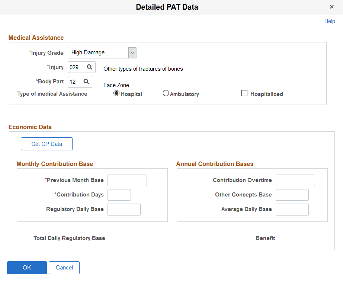Screen dimensions: 343x281
Task: Select the Regulatory Daily Base field
Action: tap(124, 209)
